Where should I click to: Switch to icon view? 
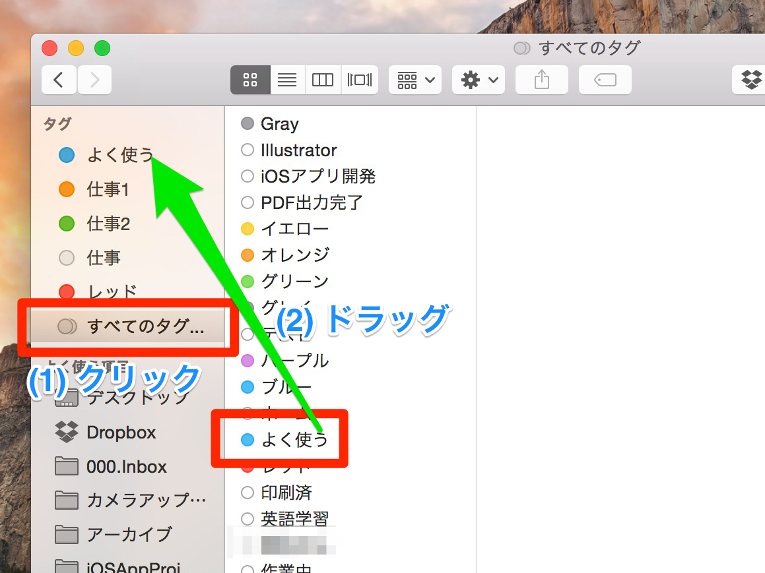click(250, 79)
